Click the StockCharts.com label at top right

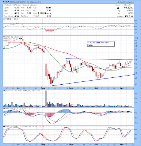126,2
